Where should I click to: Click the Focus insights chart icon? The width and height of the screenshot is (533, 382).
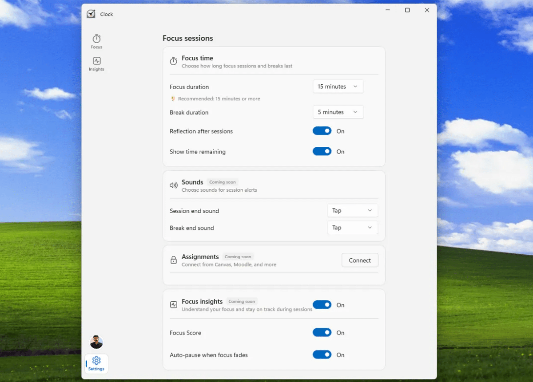[x=174, y=305]
